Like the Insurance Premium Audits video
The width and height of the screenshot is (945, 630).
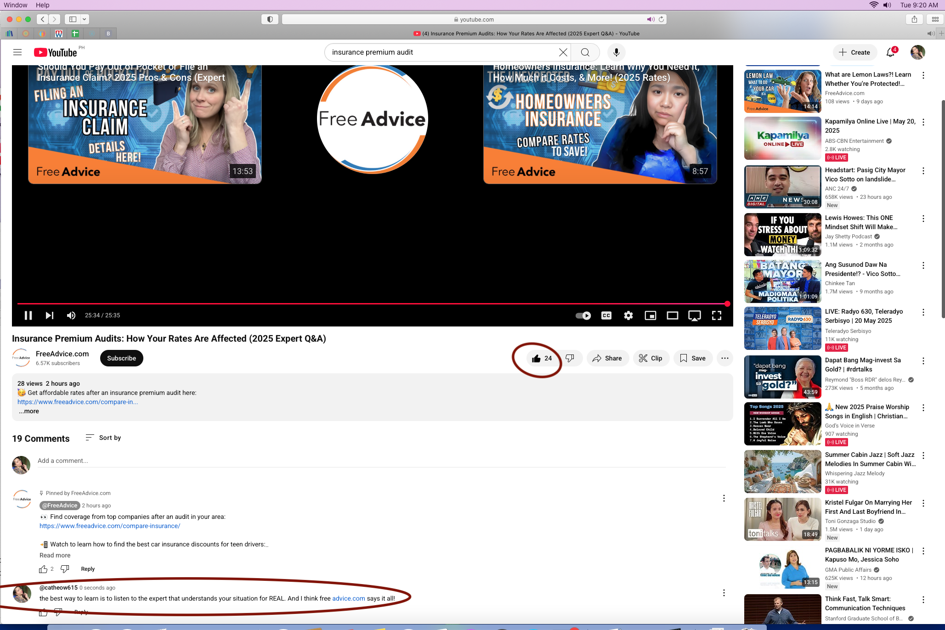[x=542, y=358]
